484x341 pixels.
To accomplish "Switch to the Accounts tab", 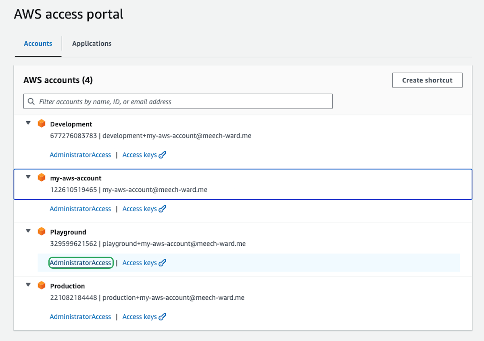I will point(38,44).
